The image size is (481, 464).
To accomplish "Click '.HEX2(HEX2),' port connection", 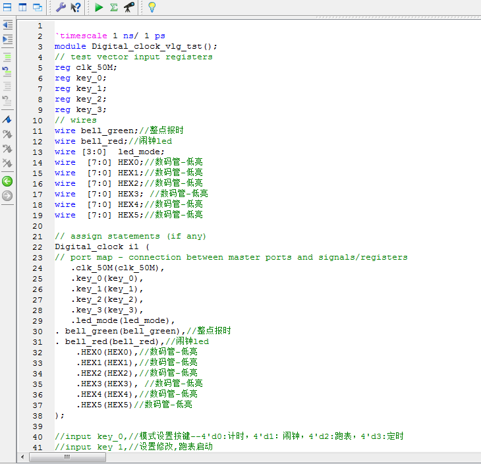I will pos(107,374).
